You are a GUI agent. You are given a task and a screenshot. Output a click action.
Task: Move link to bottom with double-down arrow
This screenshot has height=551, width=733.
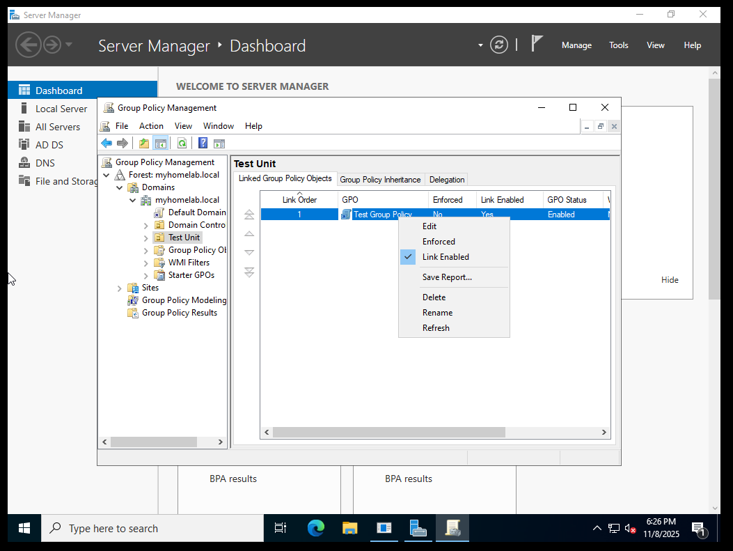(x=249, y=272)
